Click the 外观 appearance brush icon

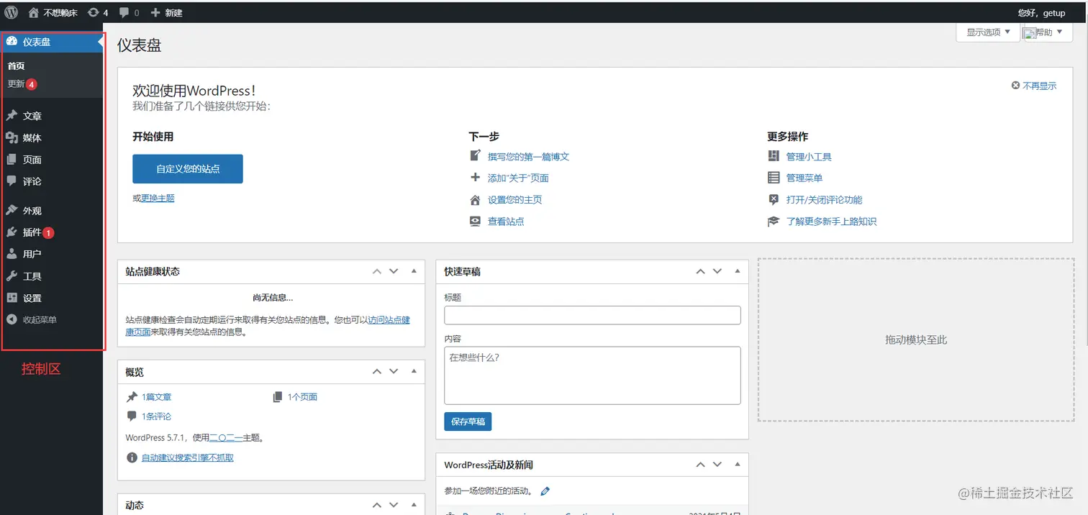click(12, 210)
